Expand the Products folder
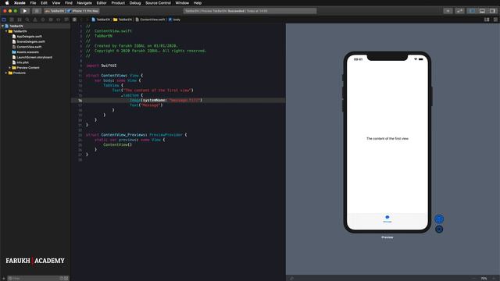 tap(6, 73)
